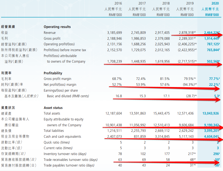Click the 'Total liabilities' row label

pyautogui.click(x=54, y=131)
